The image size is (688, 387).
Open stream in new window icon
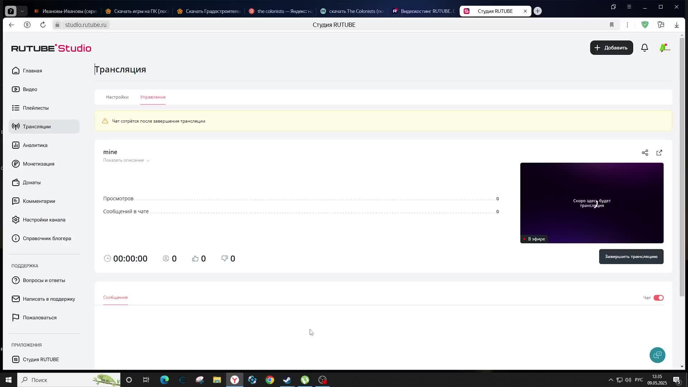[659, 153]
